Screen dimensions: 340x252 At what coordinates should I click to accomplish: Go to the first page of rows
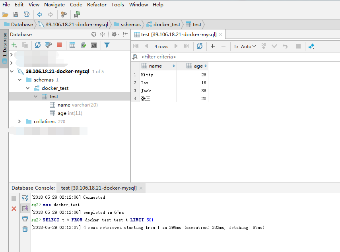[136, 46]
